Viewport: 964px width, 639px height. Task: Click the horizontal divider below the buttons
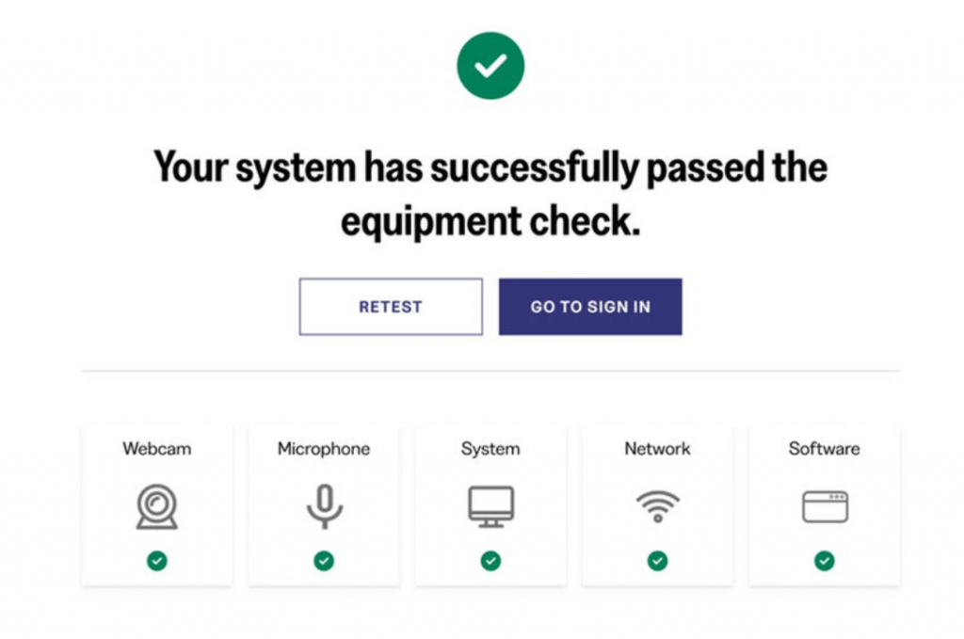coord(490,372)
